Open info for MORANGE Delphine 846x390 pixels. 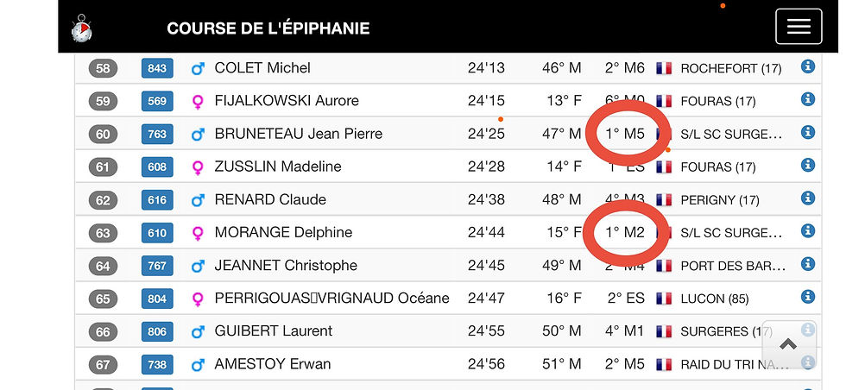808,230
